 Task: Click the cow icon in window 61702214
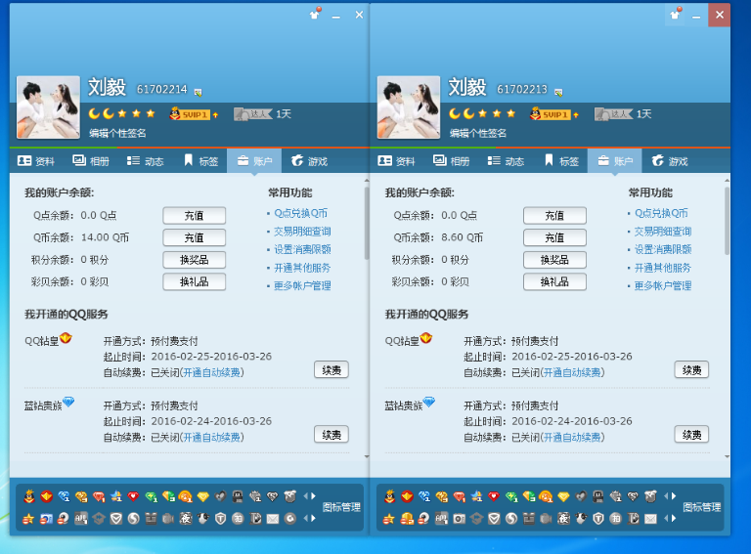point(202,519)
